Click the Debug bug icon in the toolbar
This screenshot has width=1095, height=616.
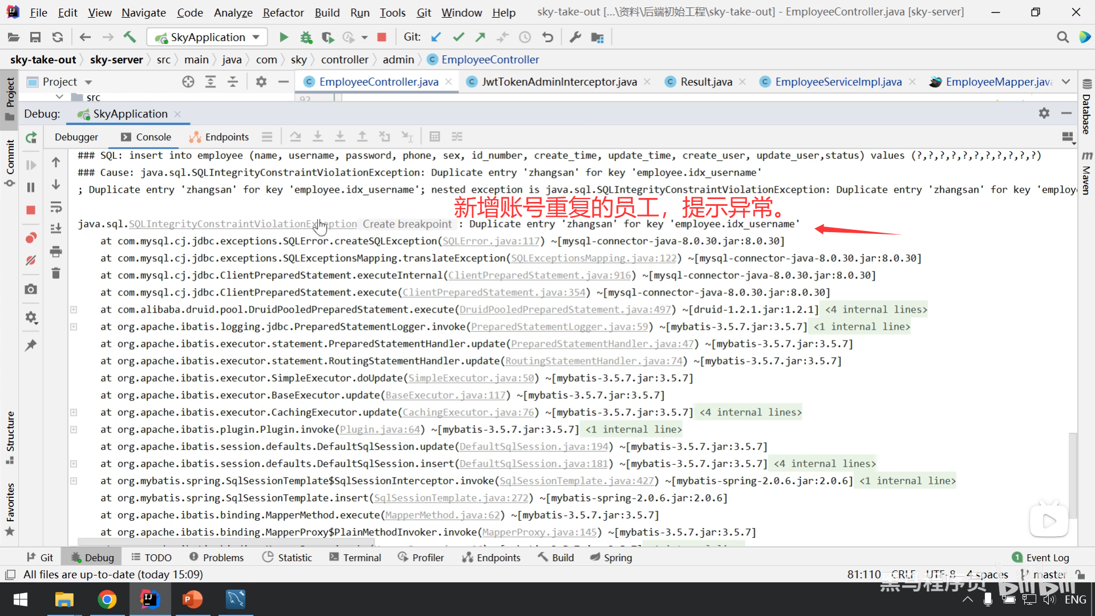pos(306,38)
